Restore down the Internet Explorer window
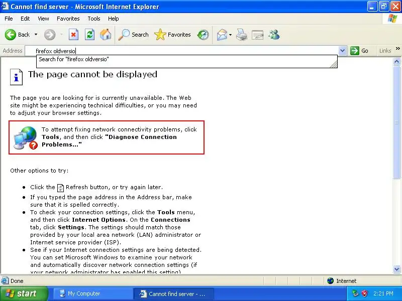 (383, 7)
